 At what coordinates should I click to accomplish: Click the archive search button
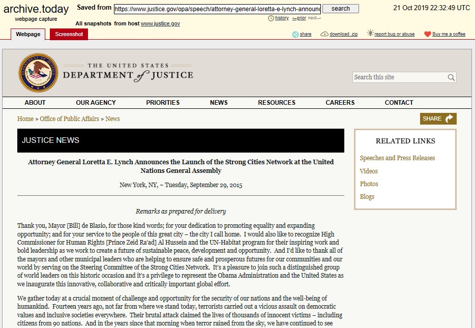tap(341, 9)
